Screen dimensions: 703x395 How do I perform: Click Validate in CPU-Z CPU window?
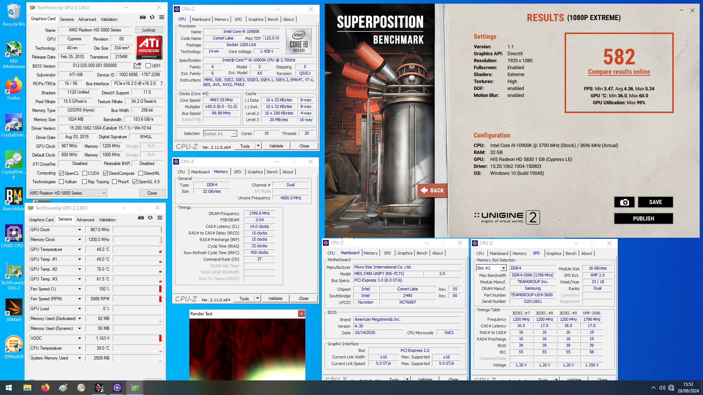[x=276, y=146]
